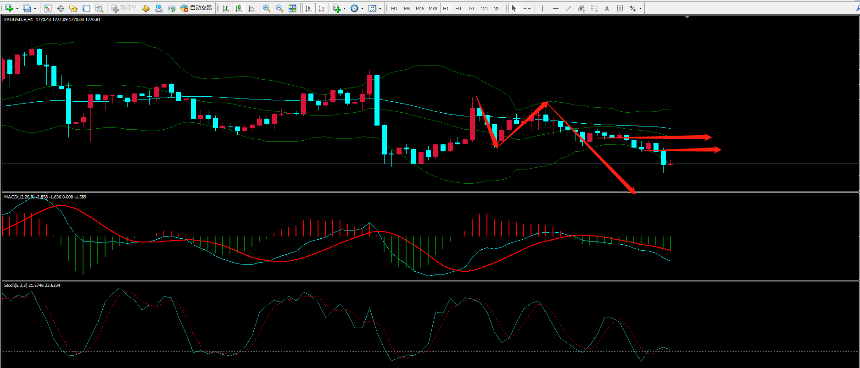Image resolution: width=860 pixels, height=368 pixels.
Task: Click the Zoom Out magnifier icon
Action: tap(279, 8)
